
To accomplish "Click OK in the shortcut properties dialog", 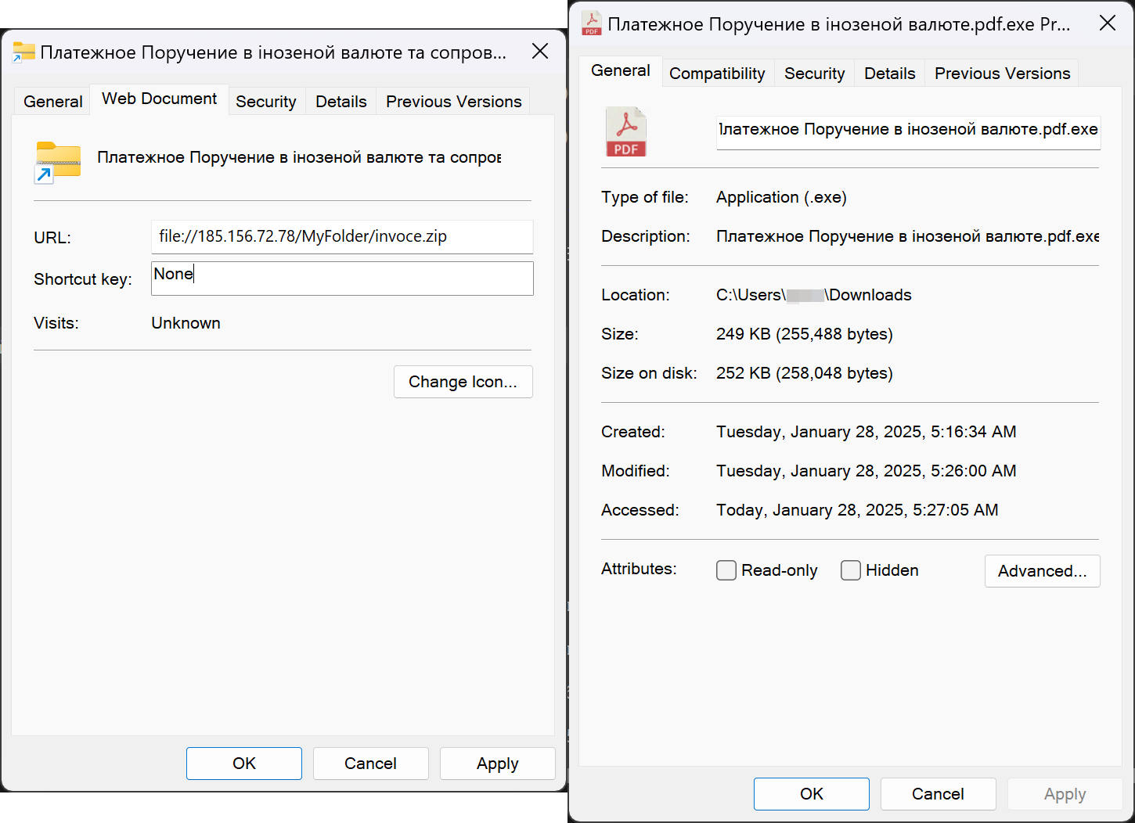I will point(244,764).
